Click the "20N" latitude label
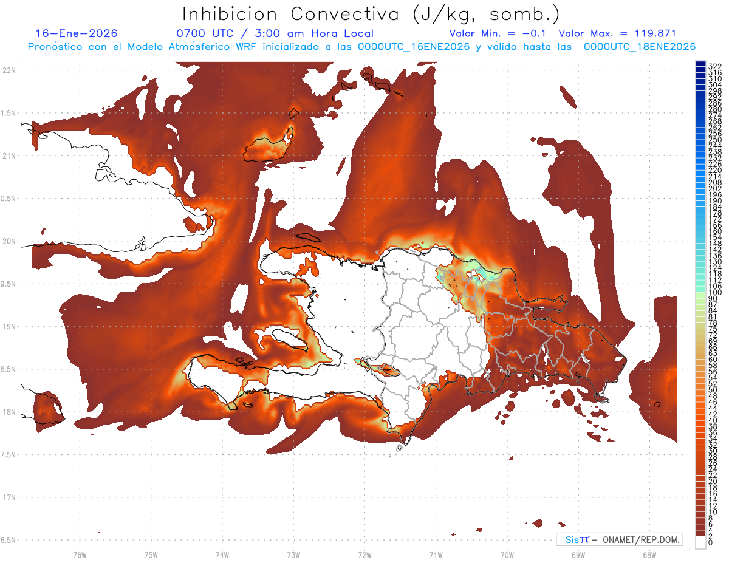 click(x=9, y=241)
